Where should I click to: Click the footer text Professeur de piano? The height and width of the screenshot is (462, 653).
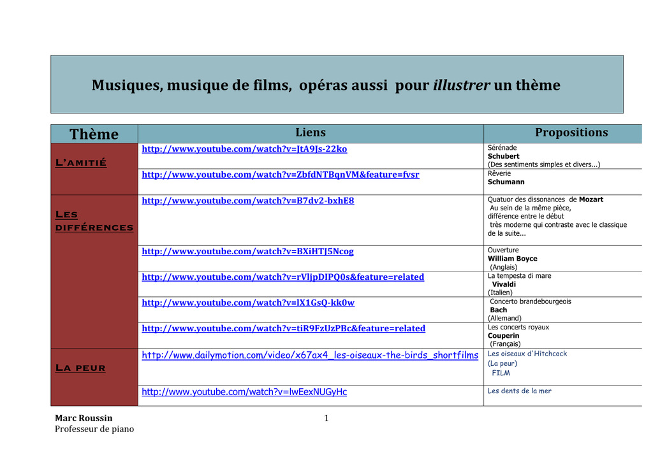click(94, 429)
